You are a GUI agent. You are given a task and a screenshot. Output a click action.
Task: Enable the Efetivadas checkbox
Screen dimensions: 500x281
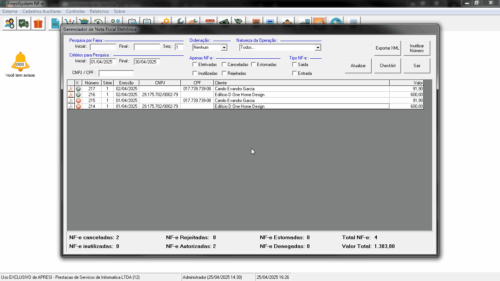pyautogui.click(x=195, y=65)
